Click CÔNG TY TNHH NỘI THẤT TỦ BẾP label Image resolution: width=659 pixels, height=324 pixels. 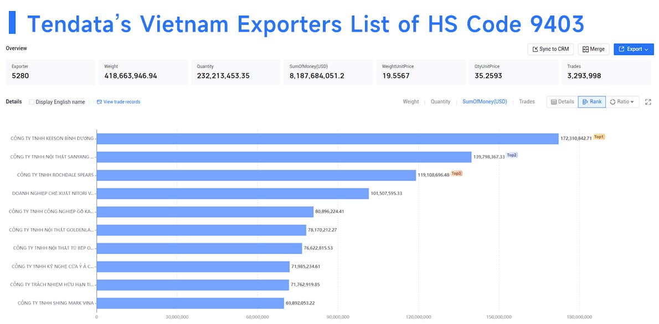(53, 248)
